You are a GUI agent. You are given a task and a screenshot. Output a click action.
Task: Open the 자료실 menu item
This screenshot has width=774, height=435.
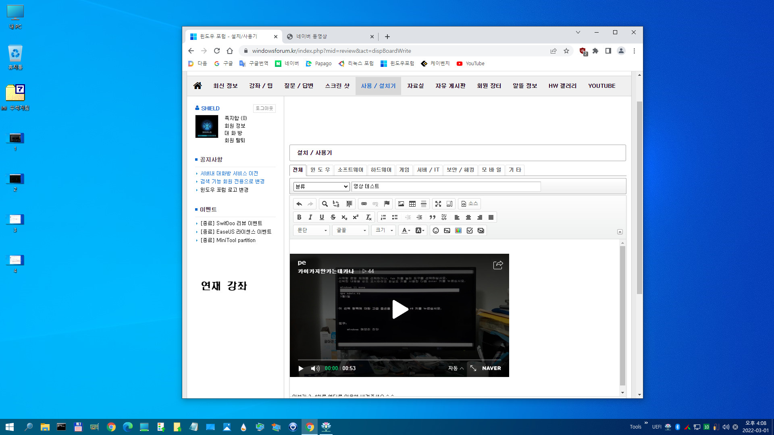(x=415, y=86)
